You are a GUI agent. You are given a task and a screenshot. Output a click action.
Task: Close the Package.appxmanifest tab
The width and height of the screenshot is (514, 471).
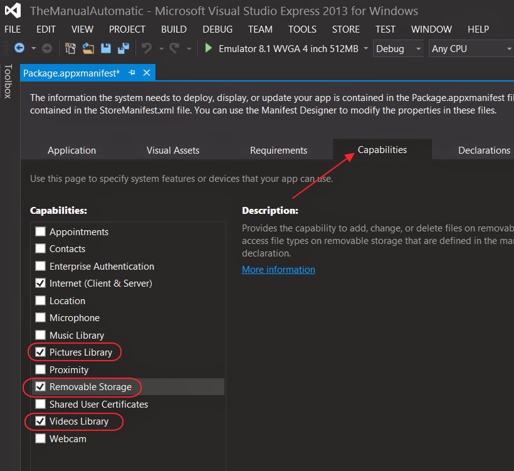147,73
